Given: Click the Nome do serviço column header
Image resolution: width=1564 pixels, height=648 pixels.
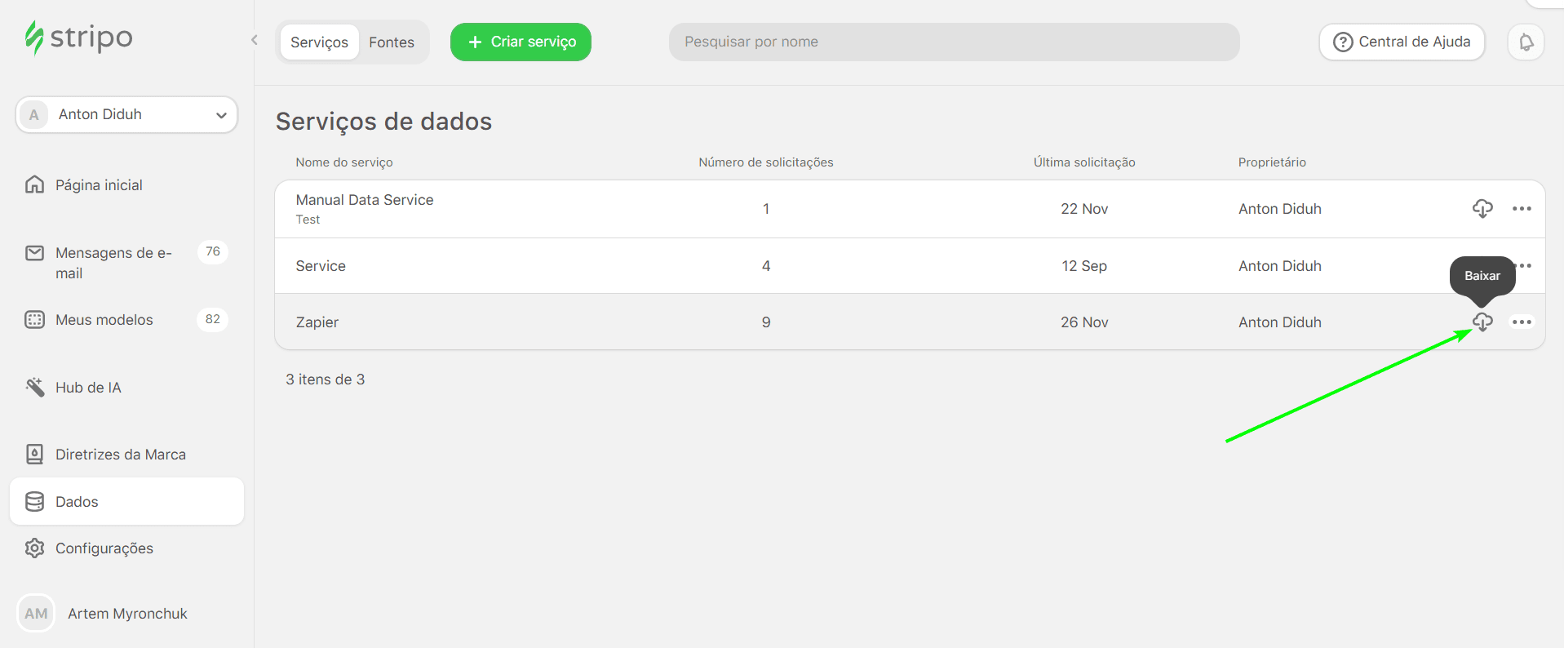Looking at the screenshot, I should coord(344,162).
